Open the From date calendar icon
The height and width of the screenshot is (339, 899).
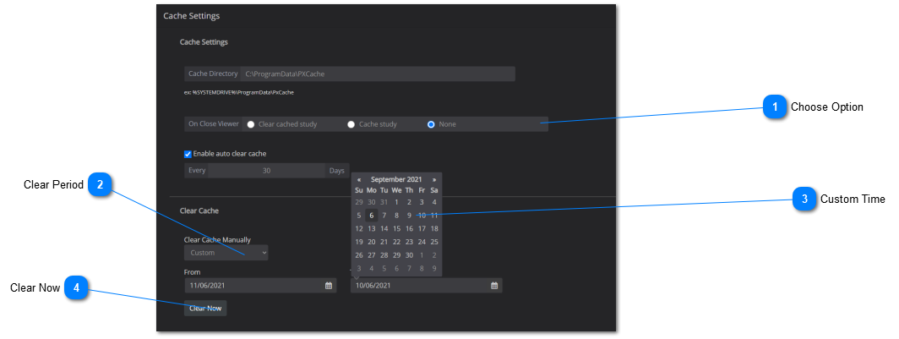click(x=329, y=286)
